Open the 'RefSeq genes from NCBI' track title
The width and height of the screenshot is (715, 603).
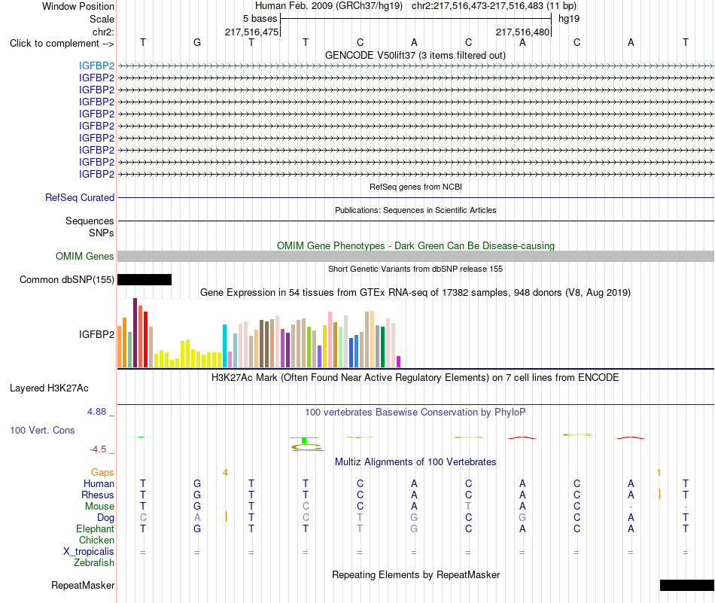[415, 187]
